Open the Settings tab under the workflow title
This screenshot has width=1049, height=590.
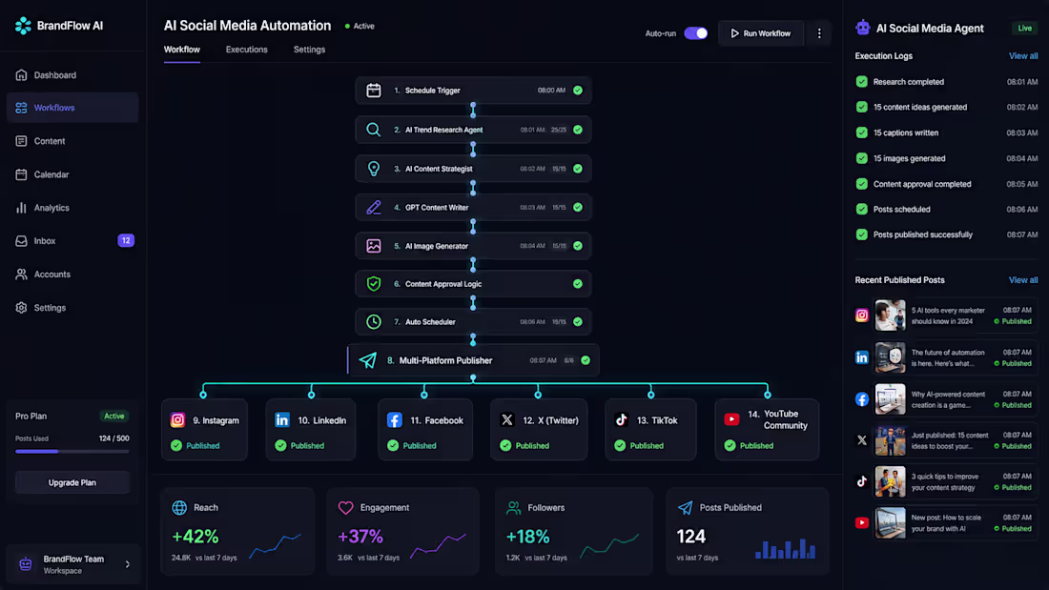tap(309, 50)
